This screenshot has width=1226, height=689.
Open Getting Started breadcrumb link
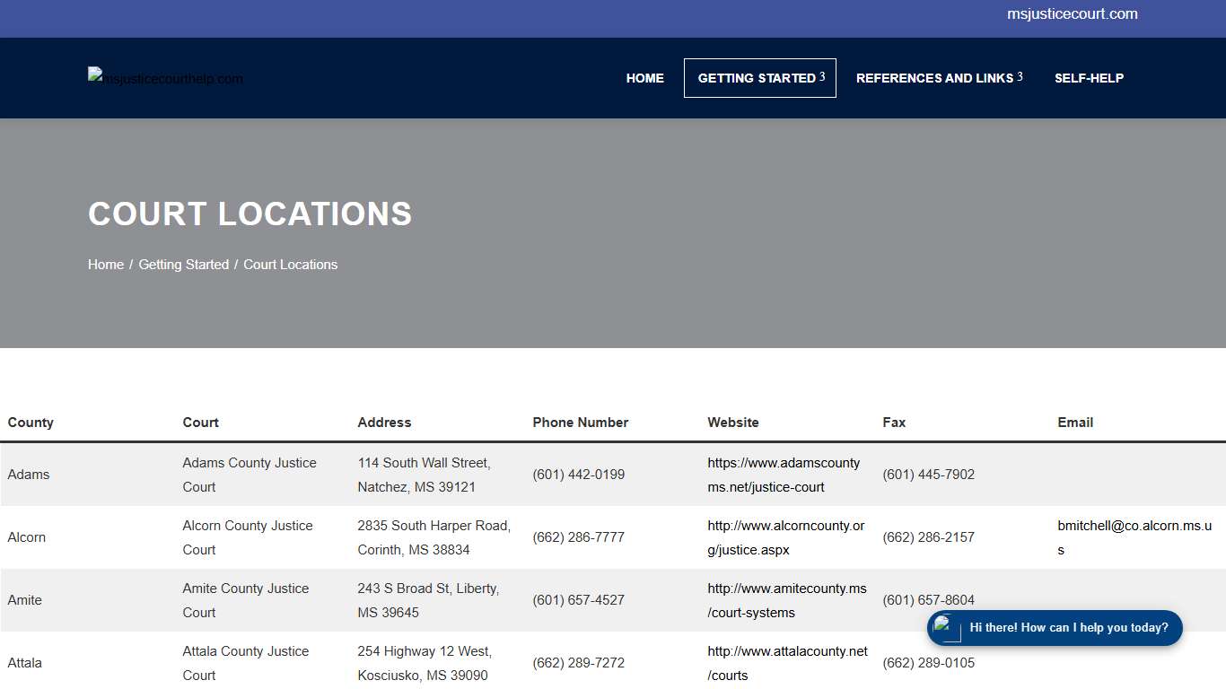pyautogui.click(x=183, y=264)
